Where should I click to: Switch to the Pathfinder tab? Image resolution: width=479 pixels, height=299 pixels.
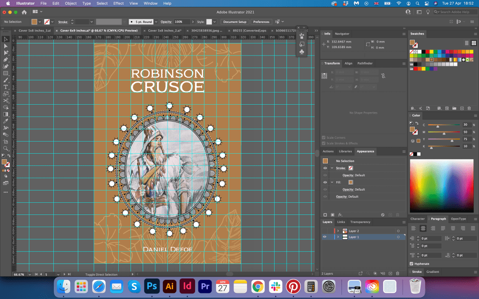tap(365, 63)
